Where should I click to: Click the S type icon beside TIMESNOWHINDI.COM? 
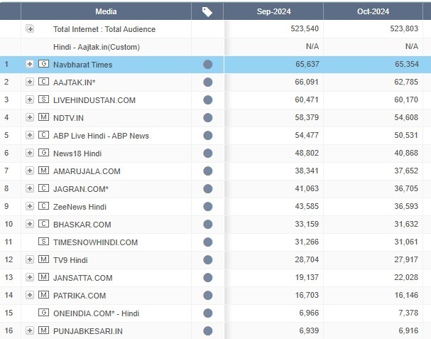pyautogui.click(x=43, y=242)
